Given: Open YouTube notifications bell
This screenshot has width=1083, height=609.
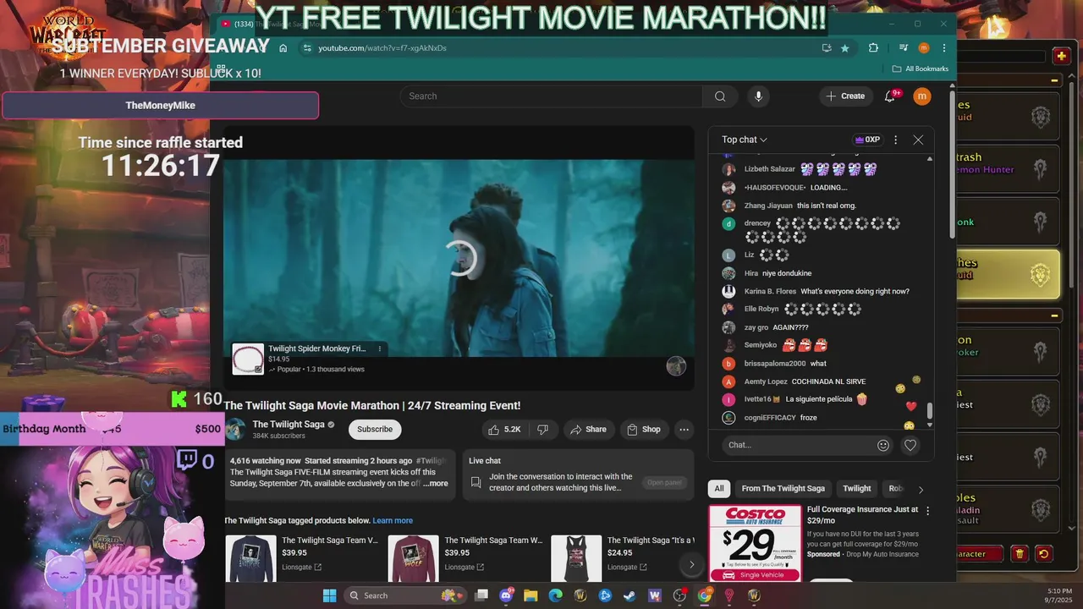Looking at the screenshot, I should (890, 96).
